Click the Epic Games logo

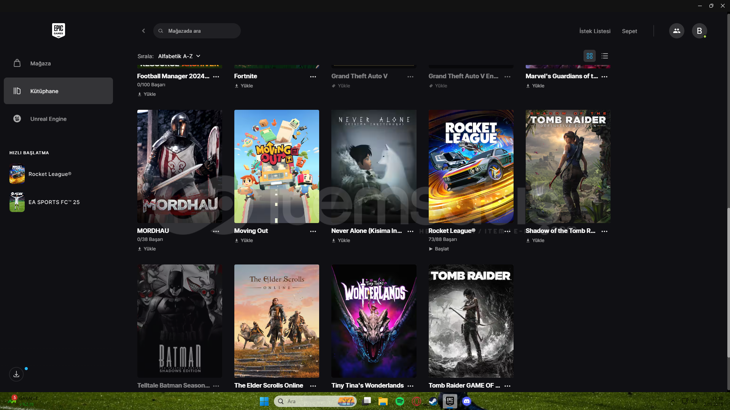point(59,30)
